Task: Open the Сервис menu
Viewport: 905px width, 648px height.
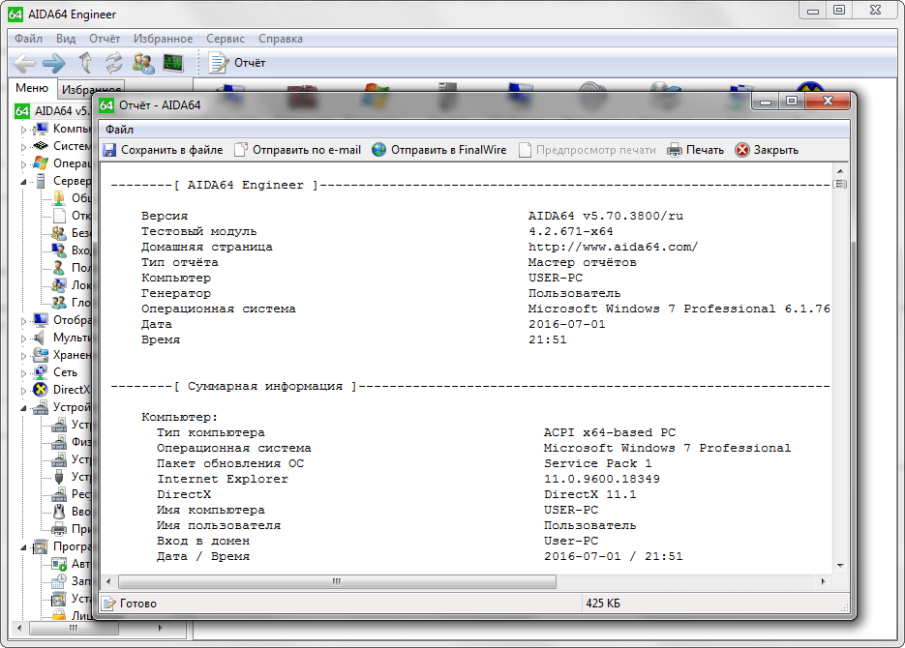Action: [226, 39]
